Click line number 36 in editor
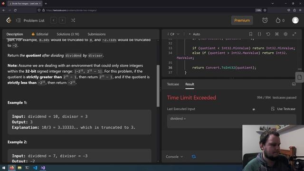The width and height of the screenshot is (304, 171). tap(170, 67)
